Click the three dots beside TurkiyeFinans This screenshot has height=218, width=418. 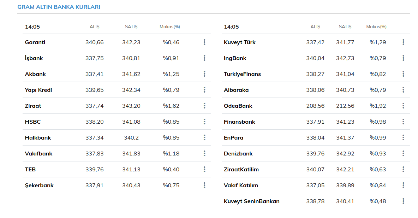point(403,74)
